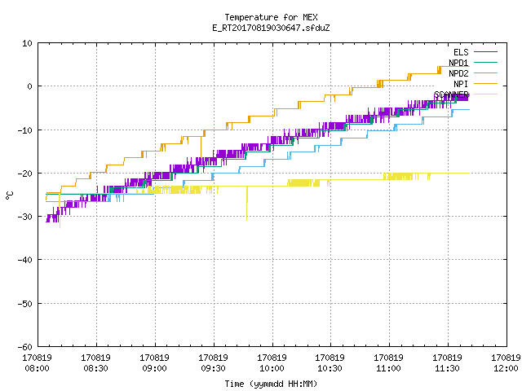Screen dimensions: 522x391
Task: Click the y-axis label -30
Action: pos(25,217)
